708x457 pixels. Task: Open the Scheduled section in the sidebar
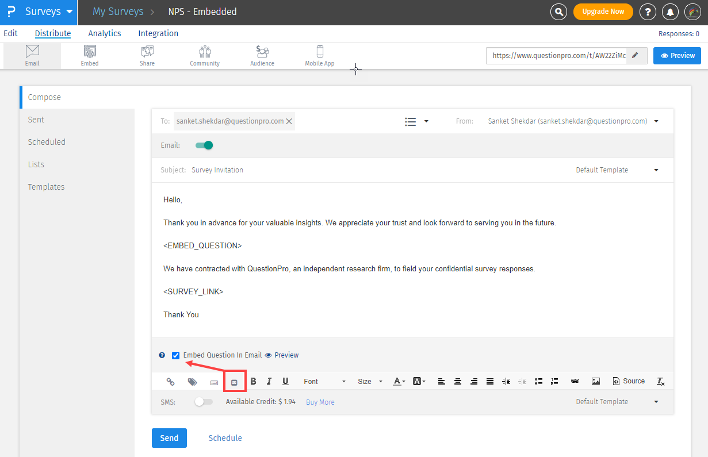[47, 142]
